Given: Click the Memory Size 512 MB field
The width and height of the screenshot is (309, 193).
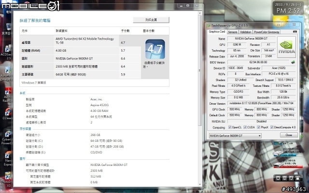Looking at the screenshot, I should (x=239, y=97).
